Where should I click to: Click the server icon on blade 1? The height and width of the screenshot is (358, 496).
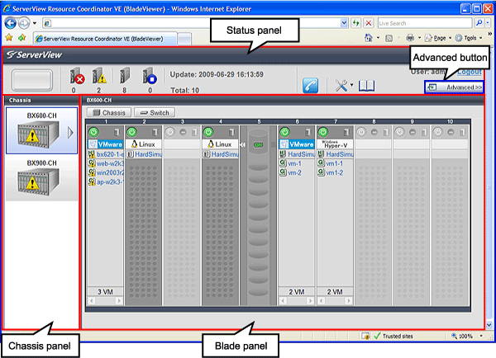pyautogui.click(x=117, y=132)
